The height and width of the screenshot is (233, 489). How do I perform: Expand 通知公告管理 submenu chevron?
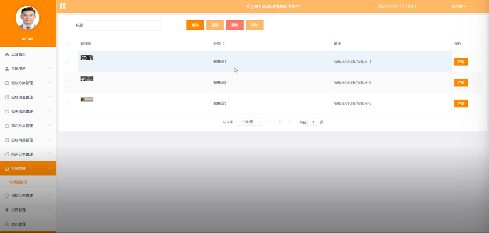click(50, 195)
